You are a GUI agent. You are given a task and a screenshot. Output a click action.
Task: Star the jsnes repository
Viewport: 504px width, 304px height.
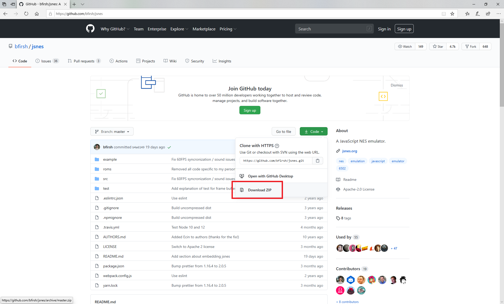[x=438, y=46]
